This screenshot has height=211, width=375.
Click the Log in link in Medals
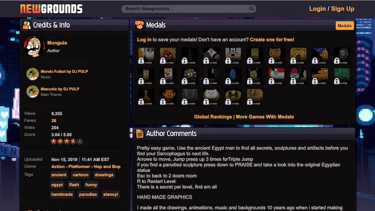point(144,39)
